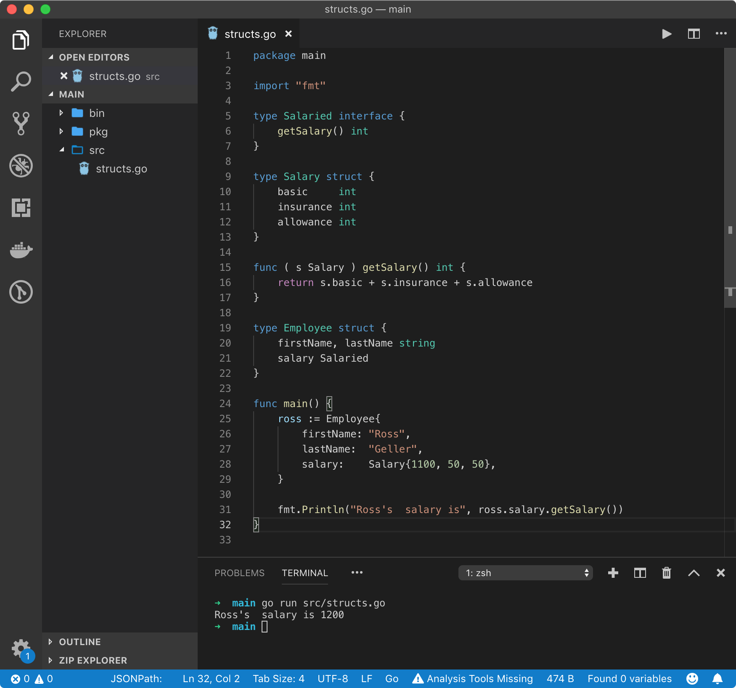Viewport: 736px width, 688px height.
Task: Open the Extensions view
Action: (x=21, y=208)
